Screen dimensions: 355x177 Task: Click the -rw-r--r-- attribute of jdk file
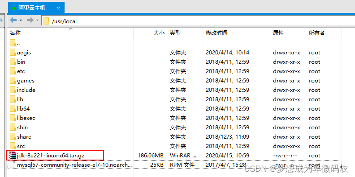pos(285,156)
